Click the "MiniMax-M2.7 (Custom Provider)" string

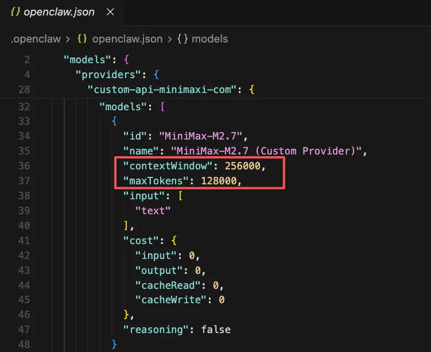pos(267,151)
